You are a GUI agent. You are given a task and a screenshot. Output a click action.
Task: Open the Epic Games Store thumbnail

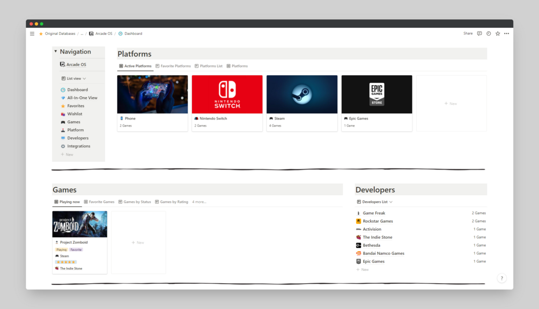376,94
